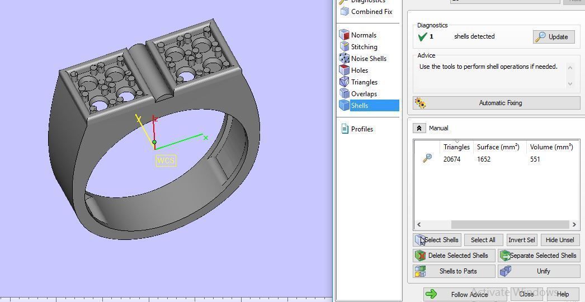Viewport: 585px width, 302px height.
Task: Click the Overlaps cube icon
Action: (344, 94)
